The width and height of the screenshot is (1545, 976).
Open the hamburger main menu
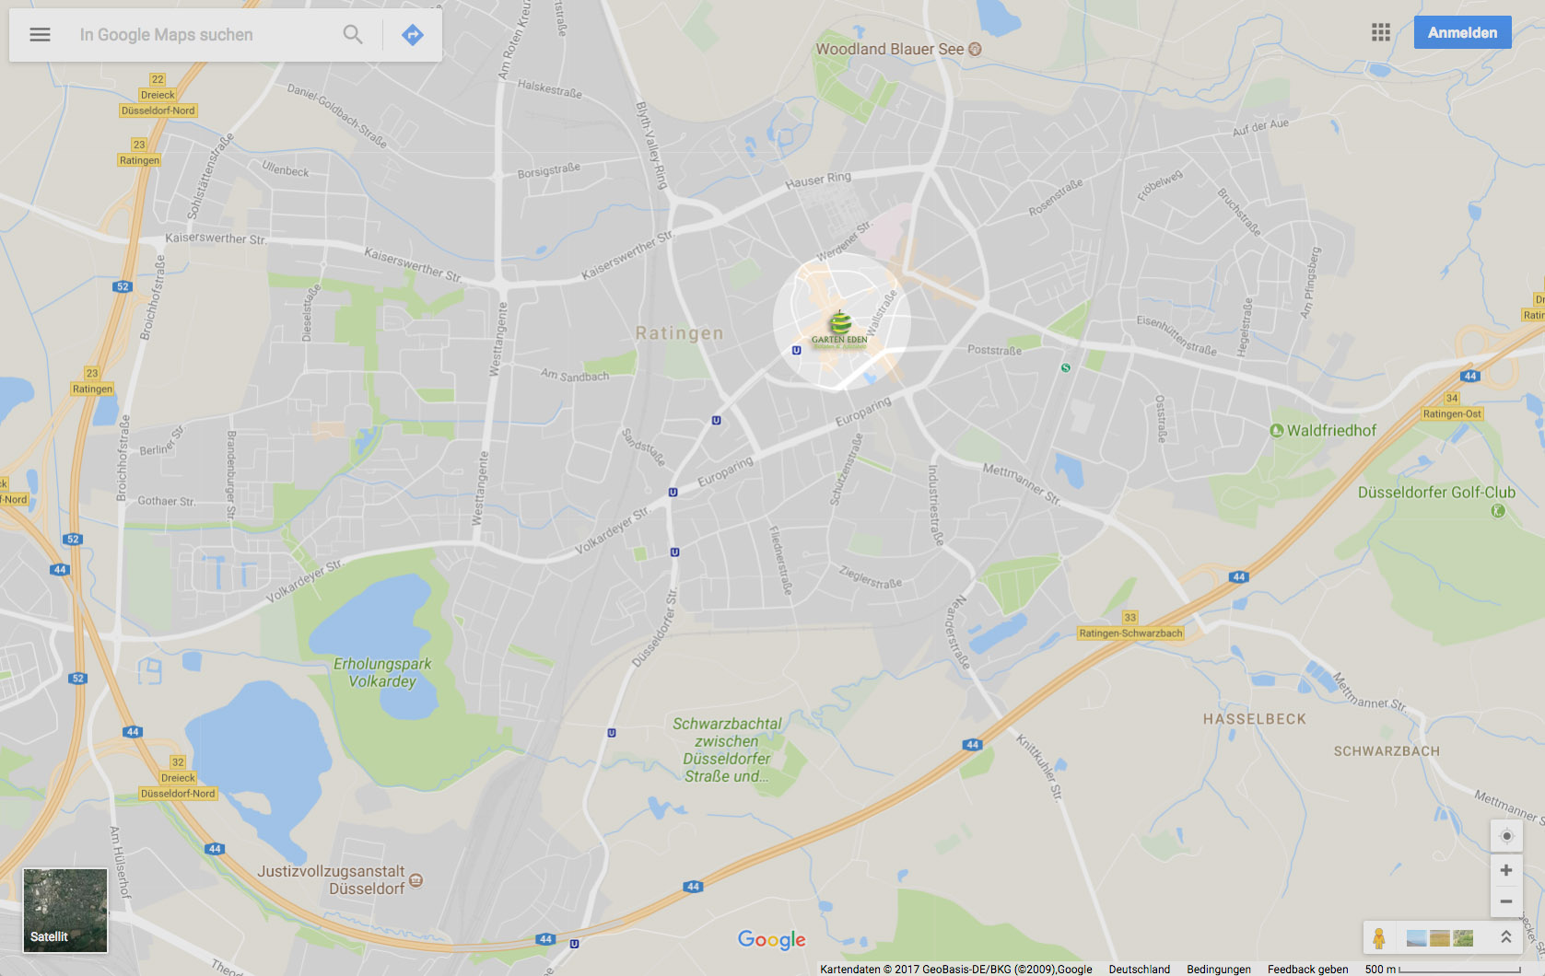pyautogui.click(x=40, y=35)
